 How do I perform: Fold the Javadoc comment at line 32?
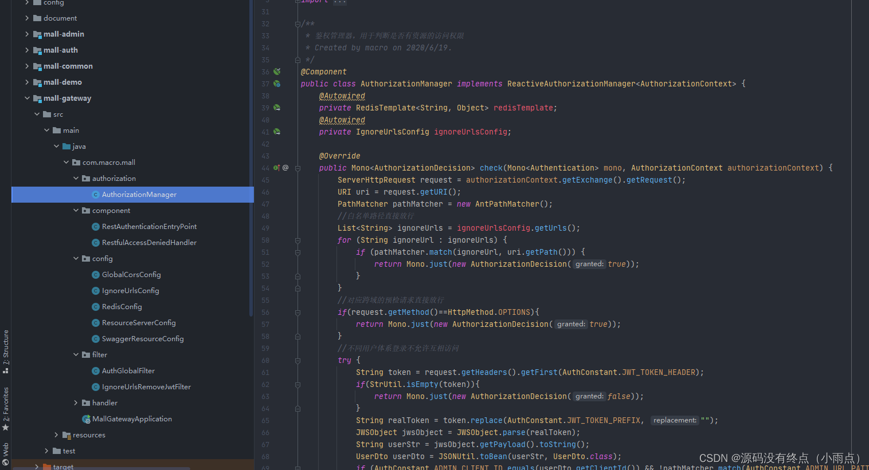pyautogui.click(x=298, y=24)
